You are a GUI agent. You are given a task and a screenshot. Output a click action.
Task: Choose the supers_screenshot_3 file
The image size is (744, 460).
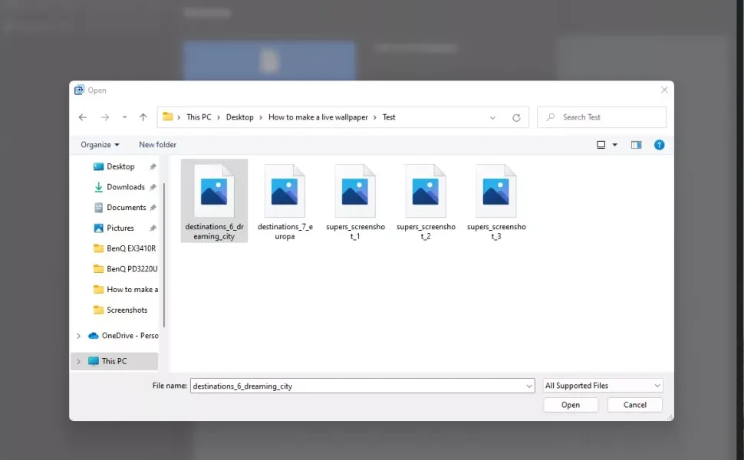[x=496, y=201]
